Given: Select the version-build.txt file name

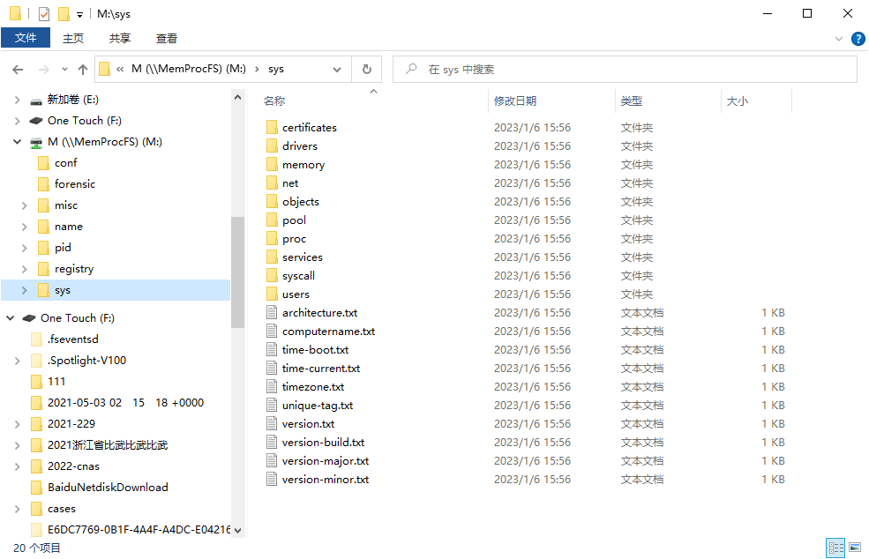Looking at the screenshot, I should 323,442.
